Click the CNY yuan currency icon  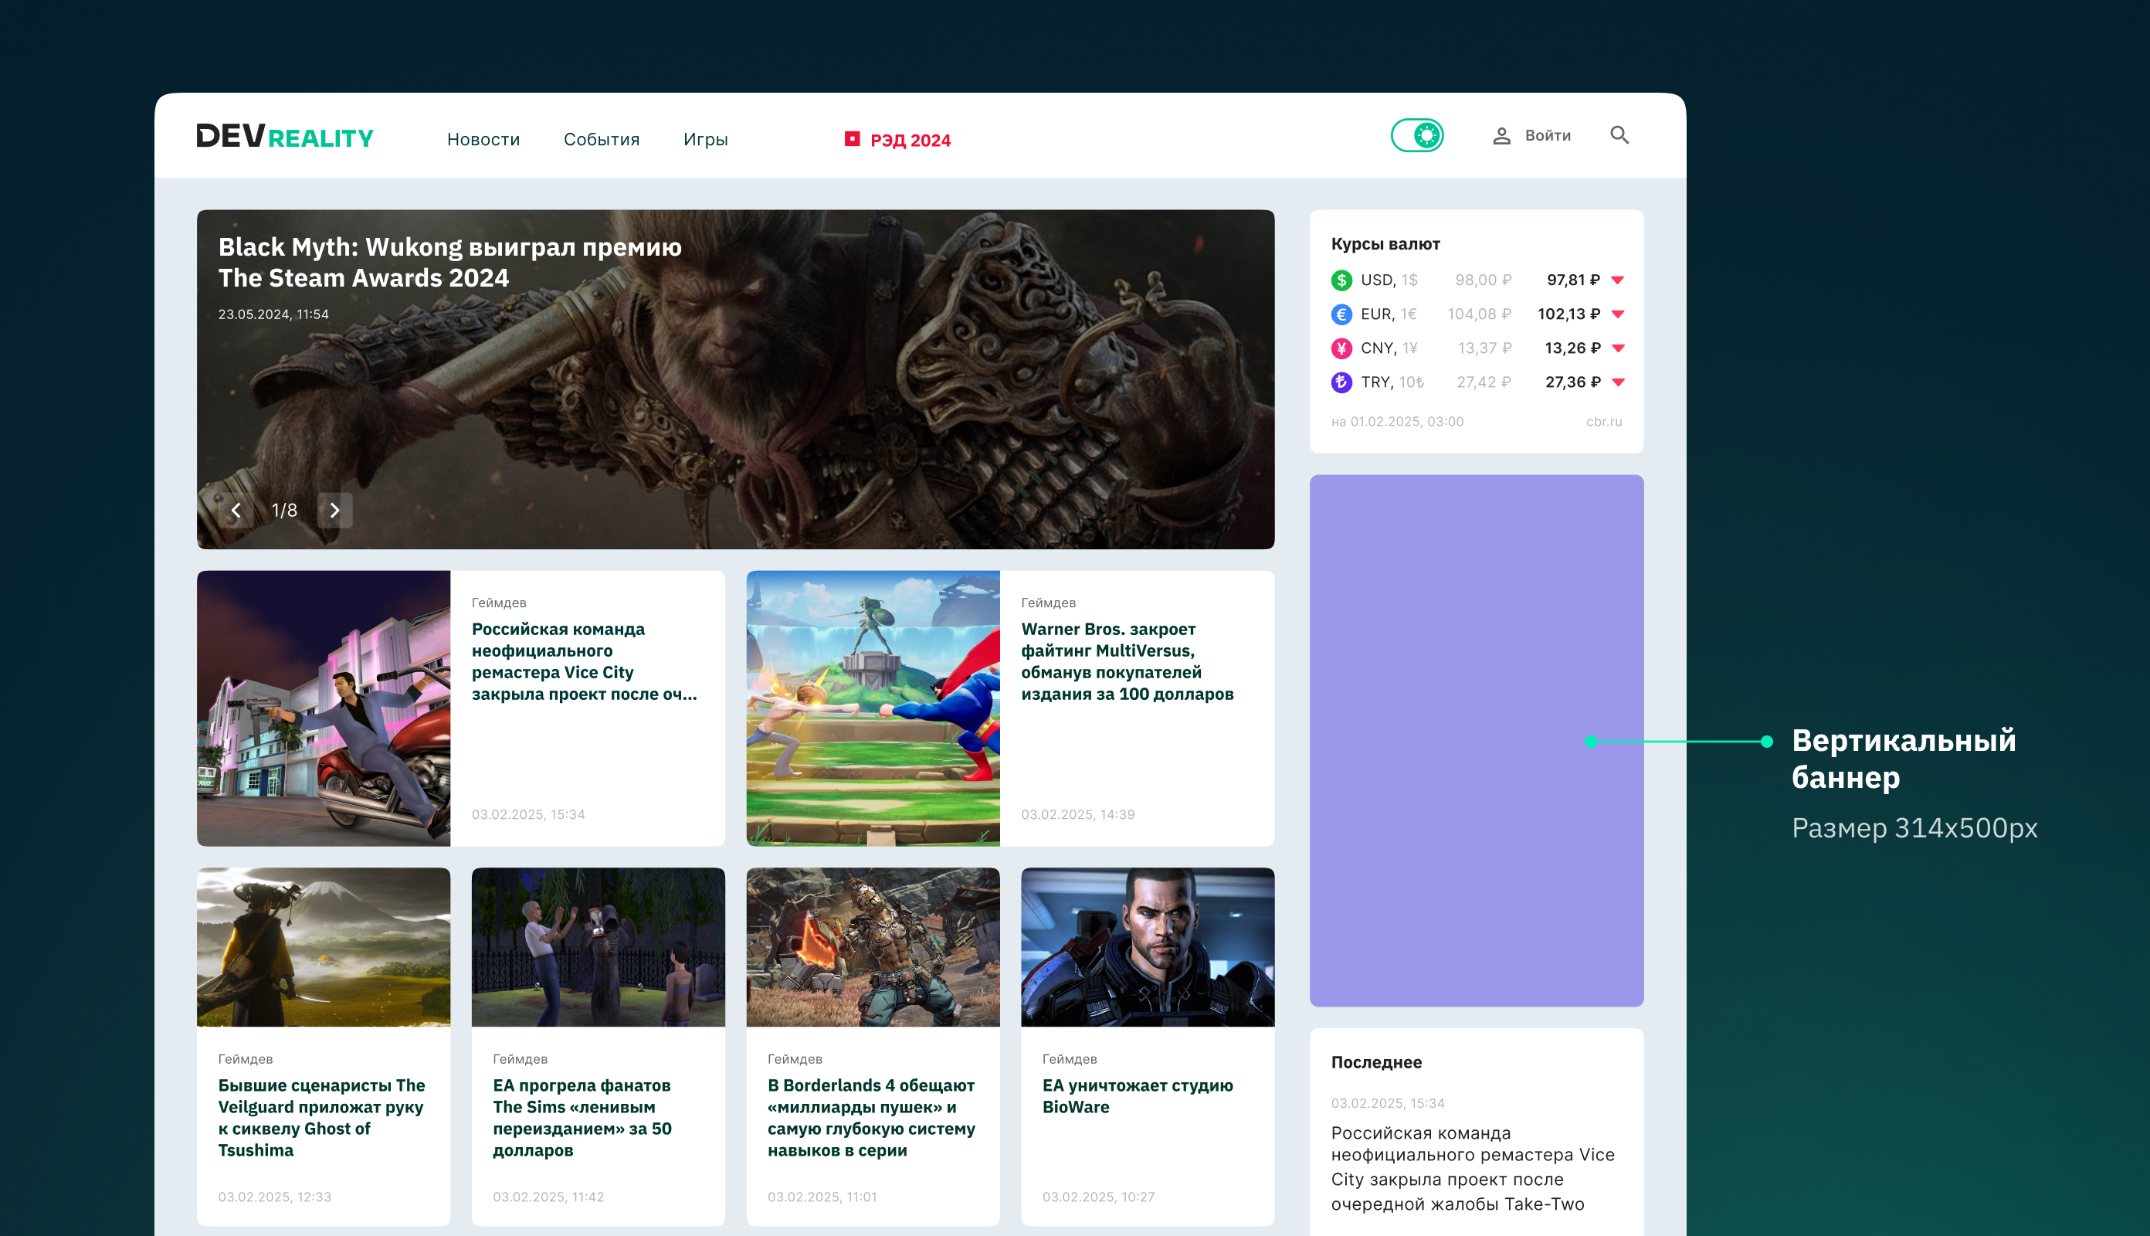[1341, 348]
